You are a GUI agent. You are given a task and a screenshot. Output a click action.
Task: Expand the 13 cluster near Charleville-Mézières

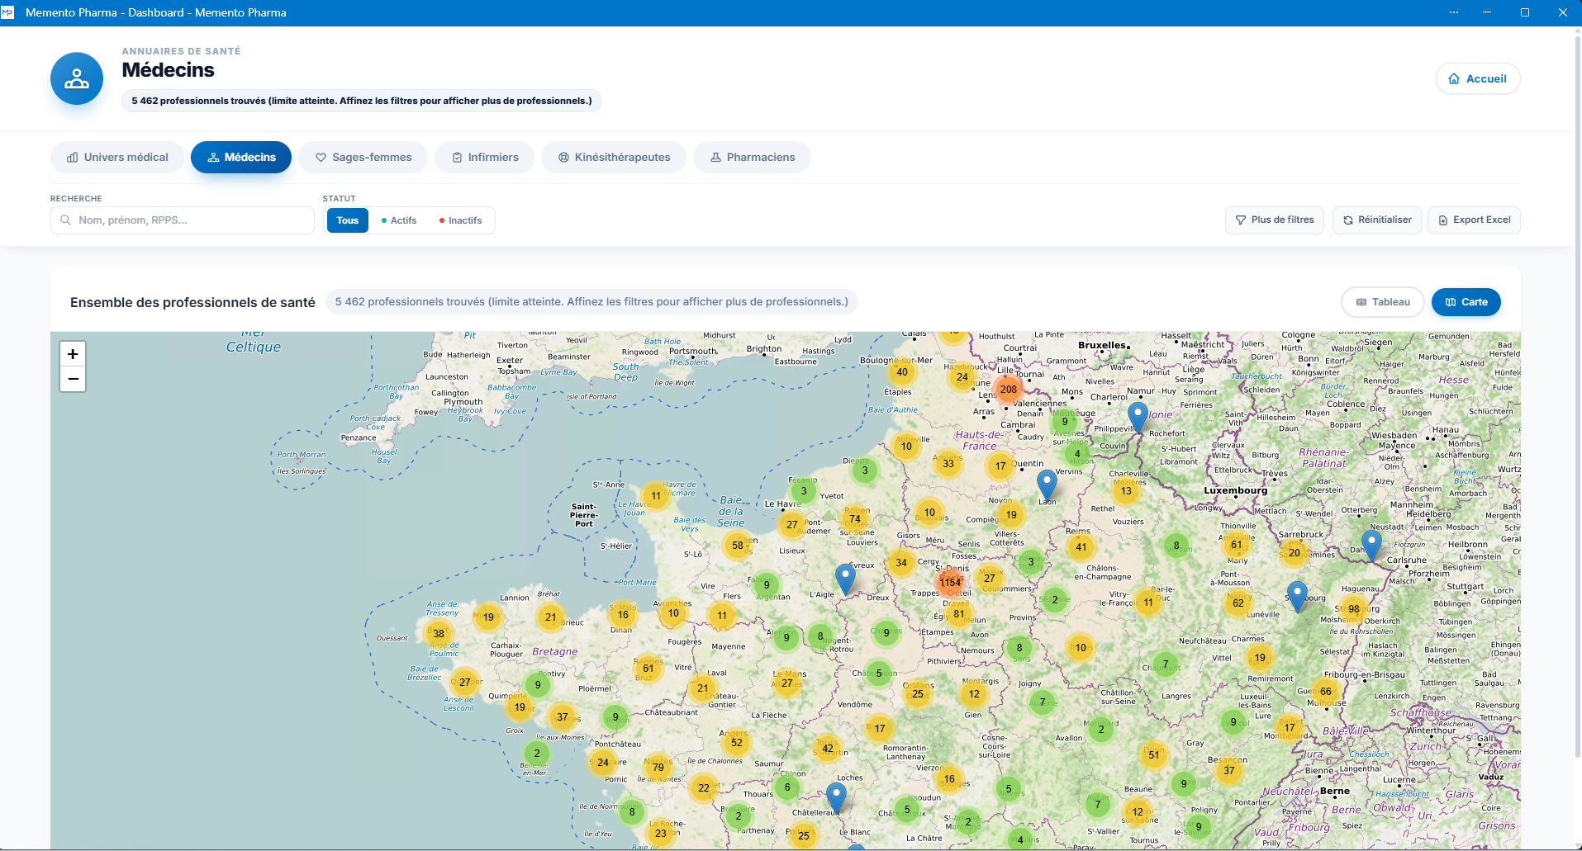click(x=1126, y=490)
